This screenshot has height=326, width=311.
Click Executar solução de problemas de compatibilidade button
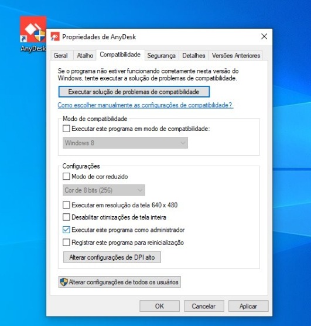tap(134, 92)
